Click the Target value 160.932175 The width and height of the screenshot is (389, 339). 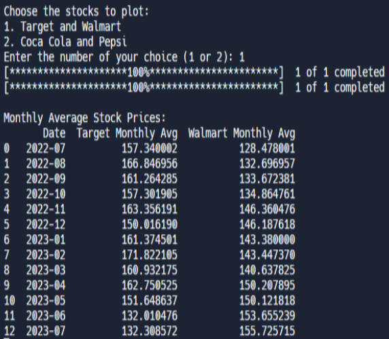click(x=150, y=270)
